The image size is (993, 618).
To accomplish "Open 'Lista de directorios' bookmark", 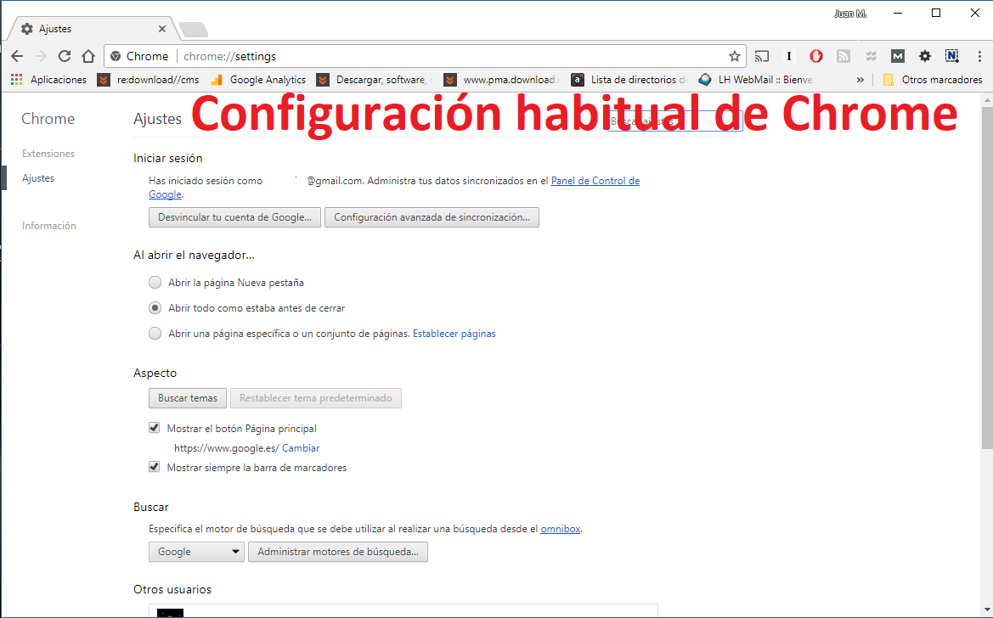I will (x=629, y=80).
